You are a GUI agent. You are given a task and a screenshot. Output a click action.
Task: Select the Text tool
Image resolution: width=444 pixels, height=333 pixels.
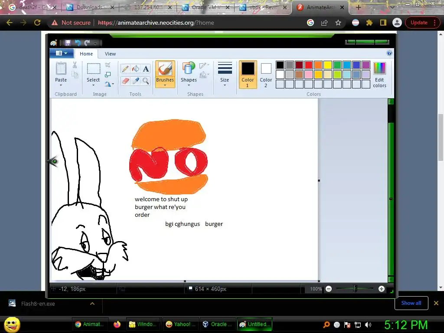[x=146, y=69]
